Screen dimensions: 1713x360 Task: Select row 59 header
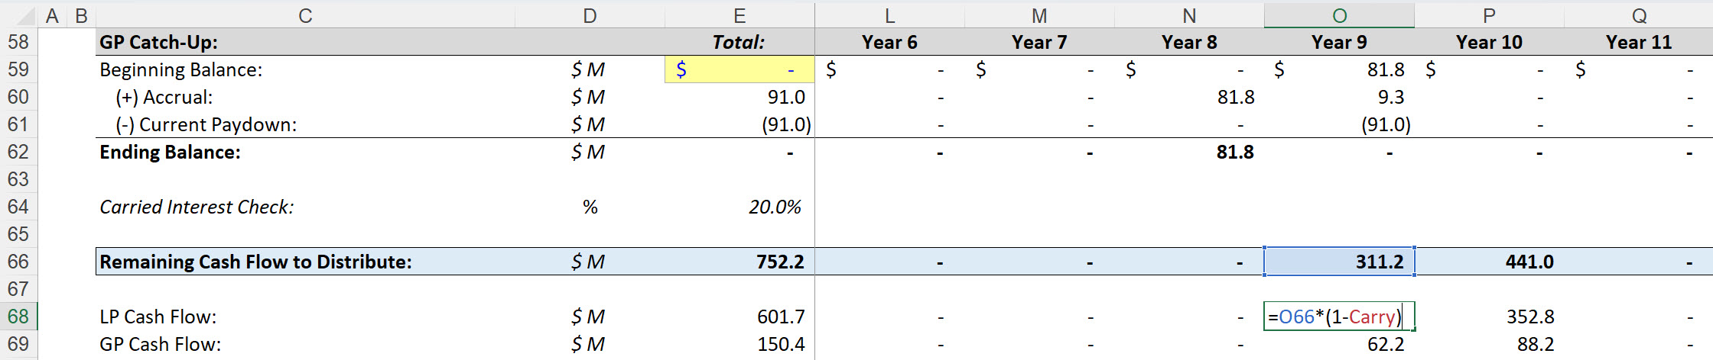pyautogui.click(x=18, y=69)
